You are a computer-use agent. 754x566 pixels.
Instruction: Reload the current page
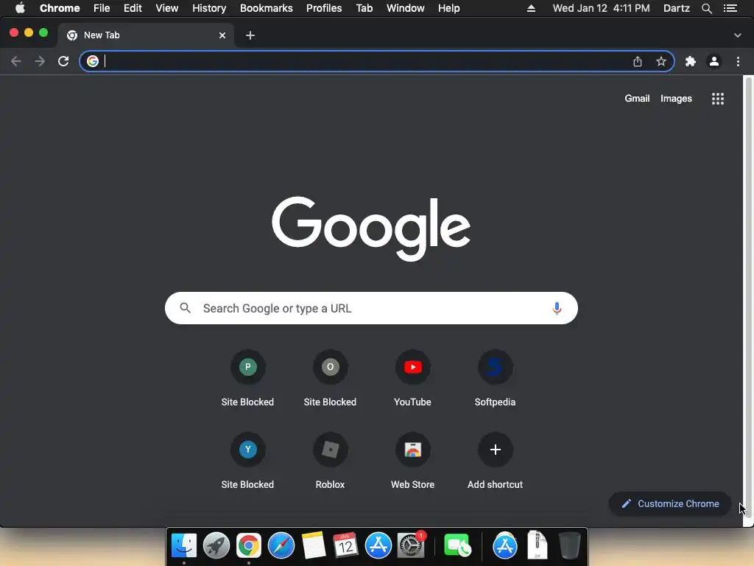click(x=63, y=61)
